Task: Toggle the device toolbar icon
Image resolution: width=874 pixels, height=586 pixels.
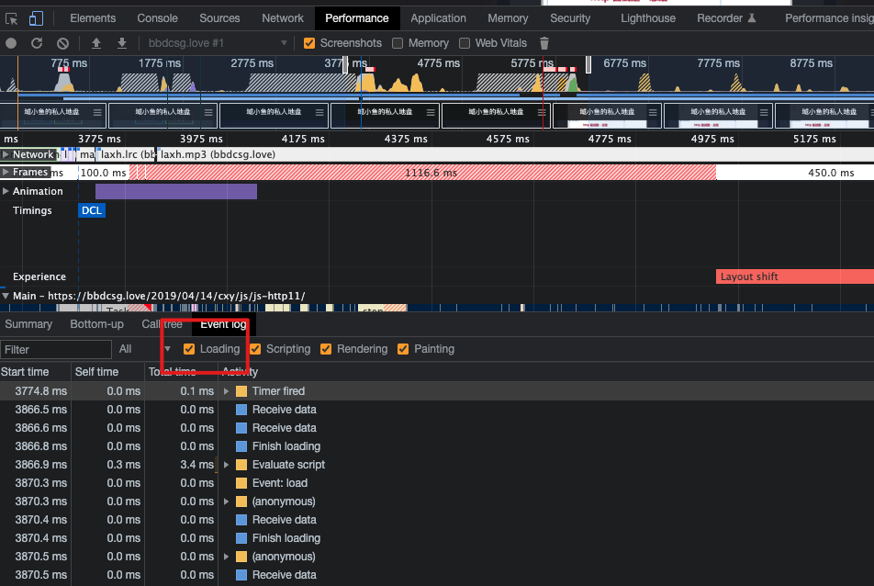Action: point(36,19)
